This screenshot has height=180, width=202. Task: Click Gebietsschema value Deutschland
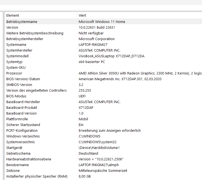click(x=88, y=154)
